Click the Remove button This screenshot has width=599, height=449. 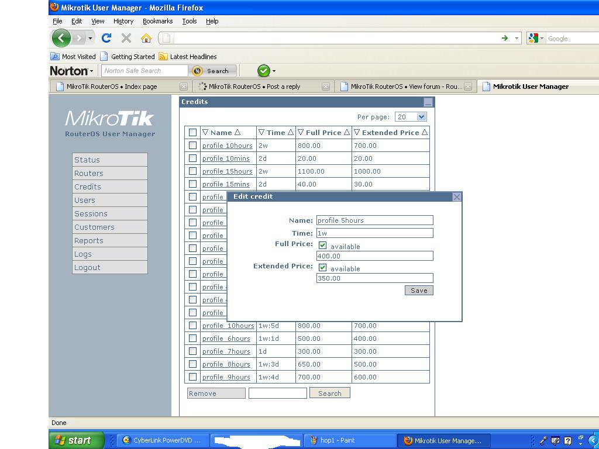point(216,393)
